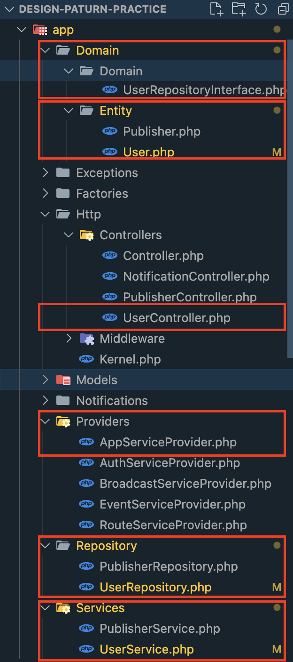
Task: Click the Providers folder gear icon
Action: (x=63, y=421)
